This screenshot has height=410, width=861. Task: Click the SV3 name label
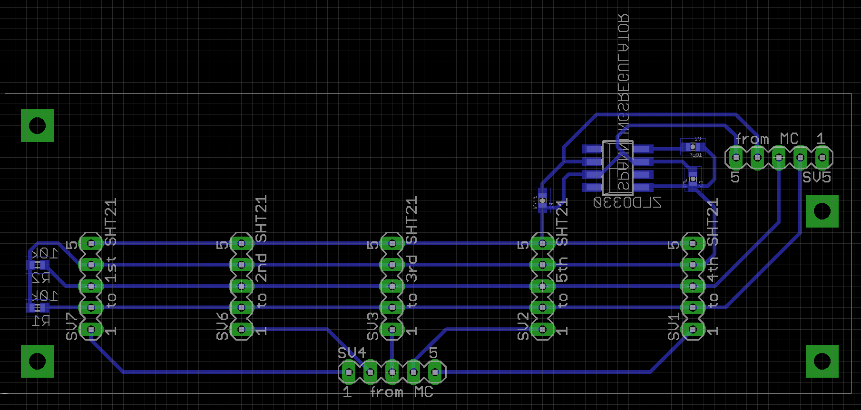click(x=373, y=326)
